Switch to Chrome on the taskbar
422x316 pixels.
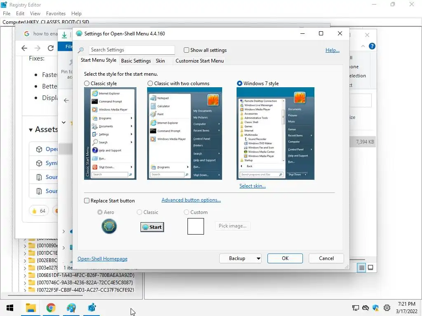(51, 308)
